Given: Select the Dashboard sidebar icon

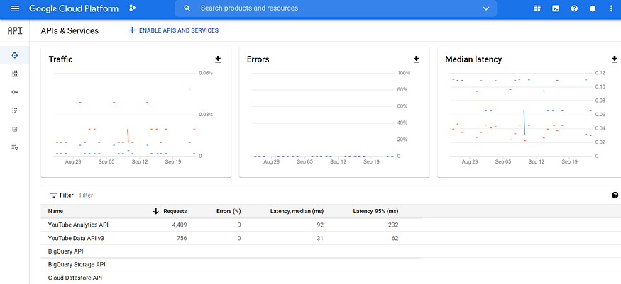Looking at the screenshot, I should click(x=15, y=55).
